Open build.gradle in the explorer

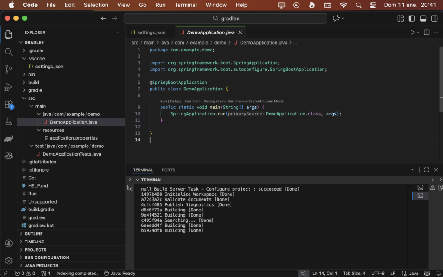click(x=41, y=210)
